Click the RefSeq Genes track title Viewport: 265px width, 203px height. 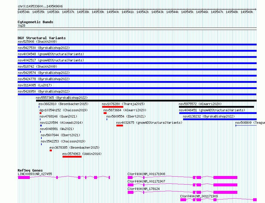coord(30,170)
